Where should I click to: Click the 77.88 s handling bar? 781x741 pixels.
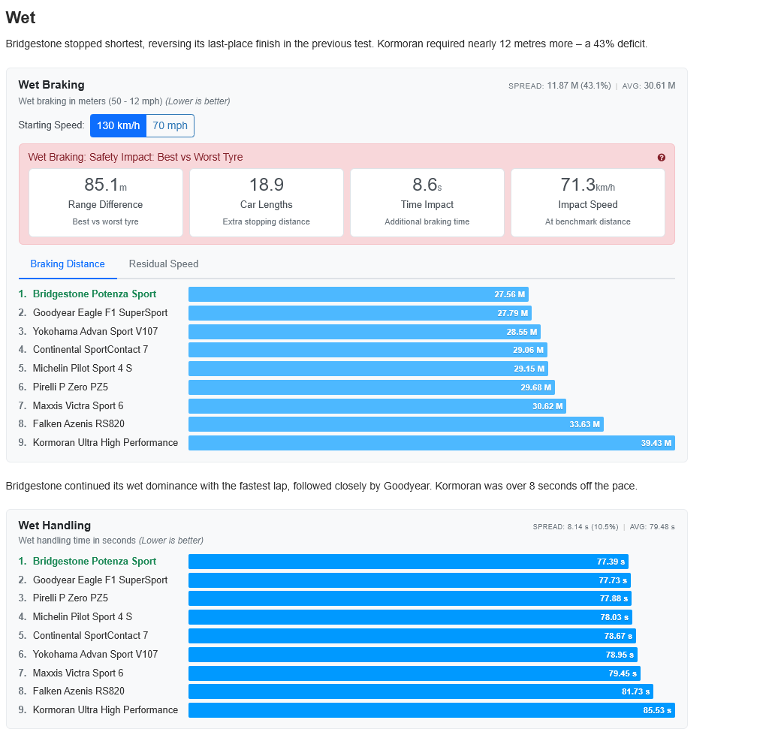coord(410,598)
